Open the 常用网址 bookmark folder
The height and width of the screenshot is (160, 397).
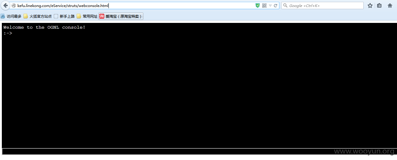pyautogui.click(x=87, y=16)
